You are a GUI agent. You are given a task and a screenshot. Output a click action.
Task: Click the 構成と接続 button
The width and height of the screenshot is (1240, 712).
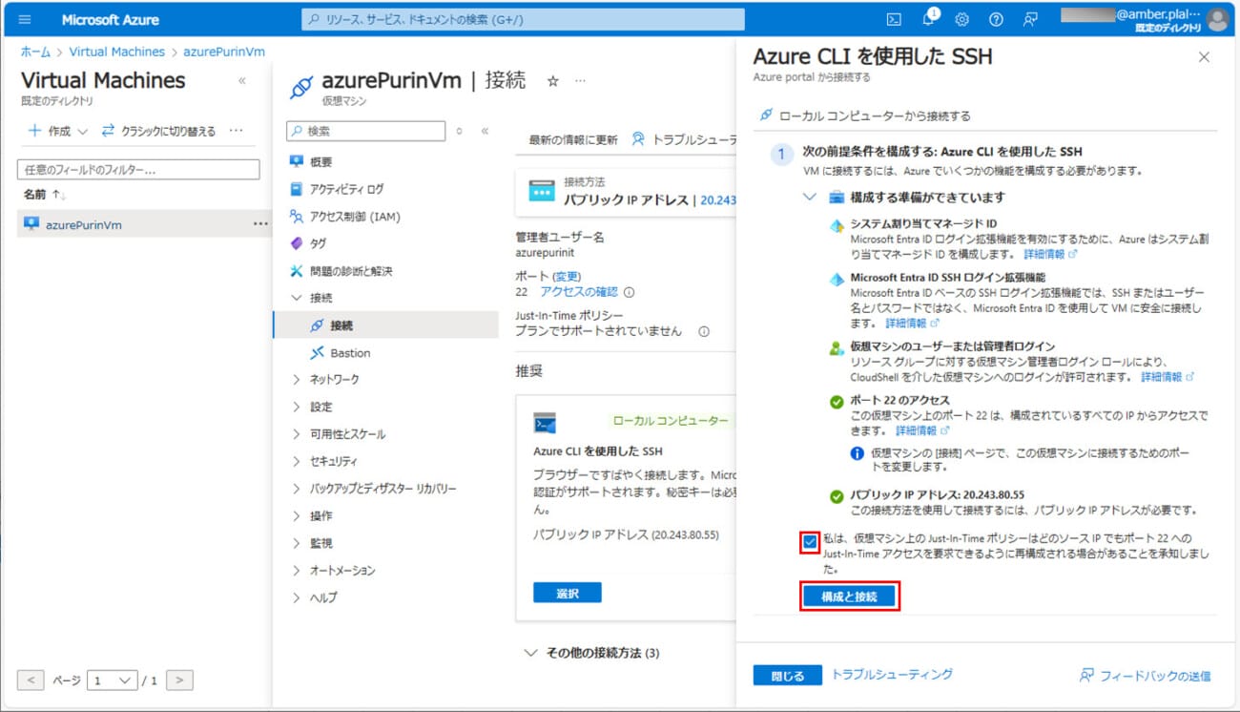pyautogui.click(x=849, y=597)
